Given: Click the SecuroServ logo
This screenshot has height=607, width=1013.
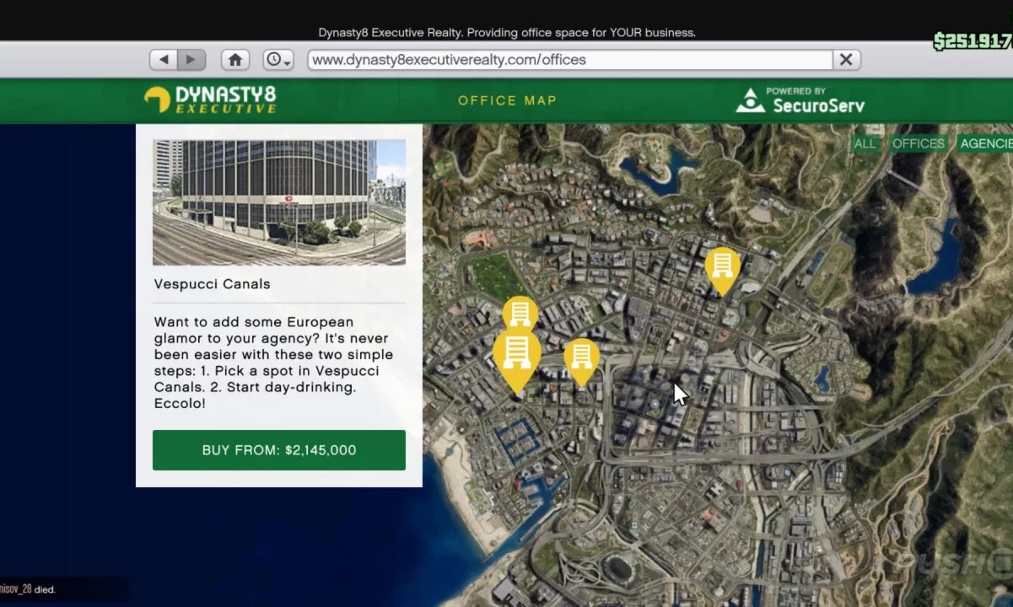Looking at the screenshot, I should (x=800, y=100).
